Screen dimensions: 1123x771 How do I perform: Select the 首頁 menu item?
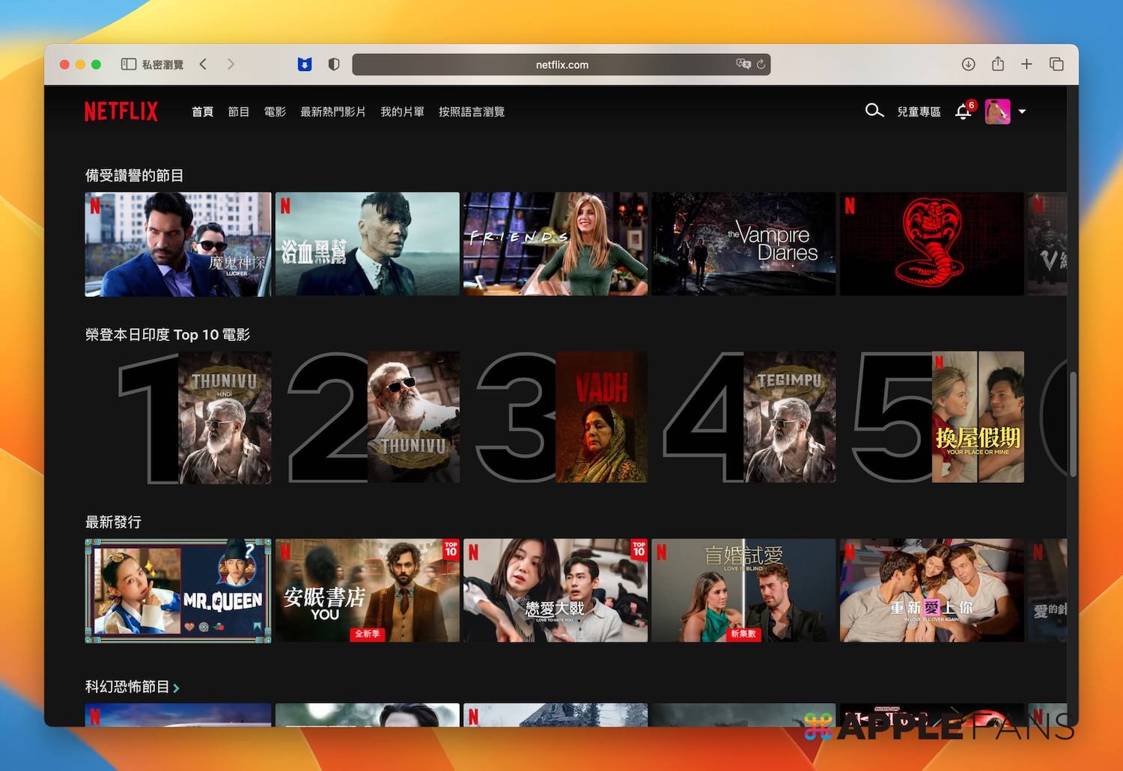202,111
